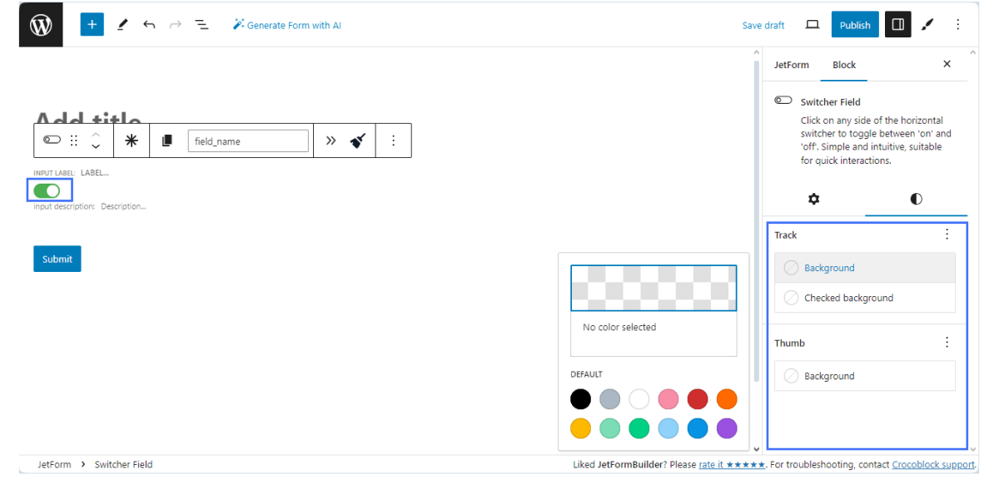Screen dimensions: 999x494
Task: Click the required asterisk icon in block toolbar
Action: (132, 141)
